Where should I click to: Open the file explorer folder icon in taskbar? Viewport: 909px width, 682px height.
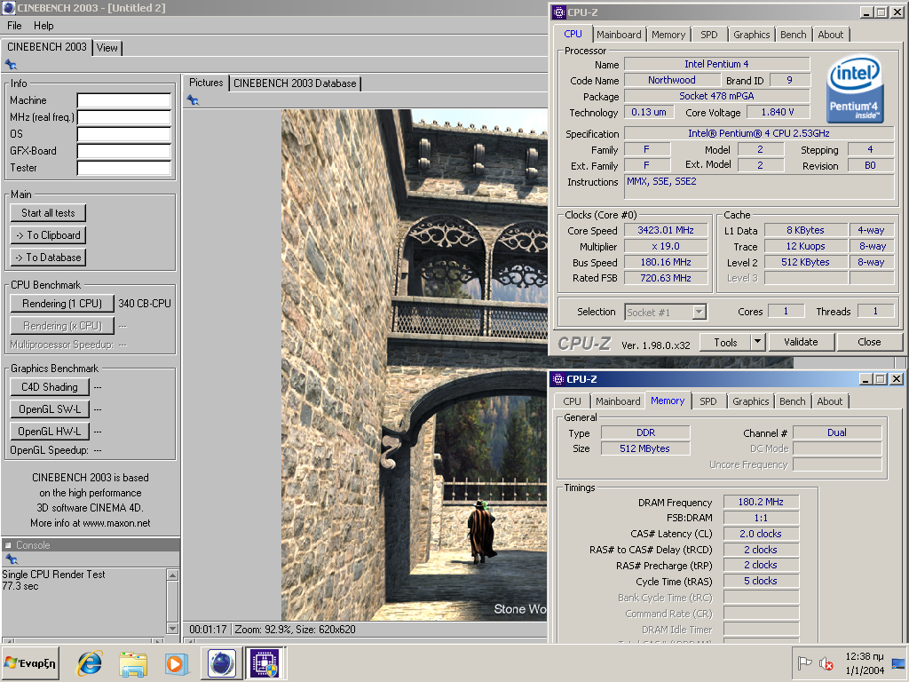pyautogui.click(x=133, y=663)
